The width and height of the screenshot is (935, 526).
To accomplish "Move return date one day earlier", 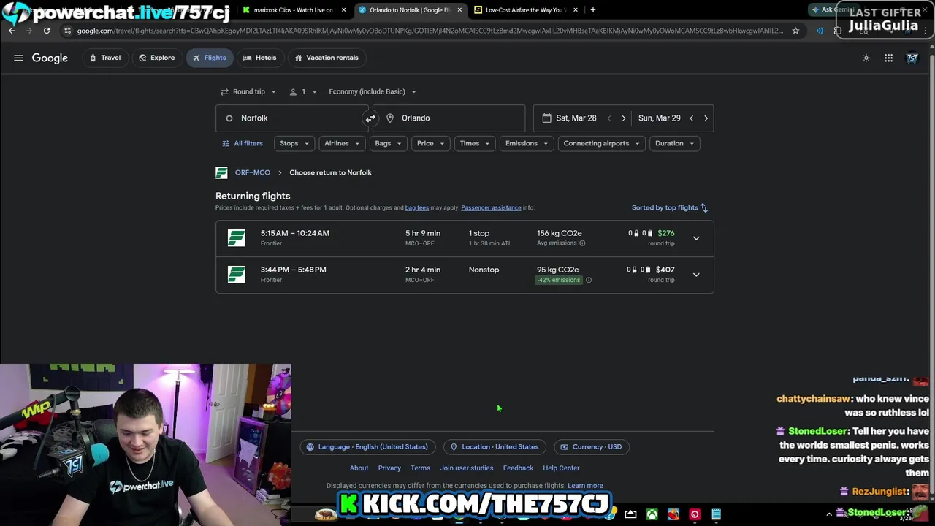I will pyautogui.click(x=692, y=118).
